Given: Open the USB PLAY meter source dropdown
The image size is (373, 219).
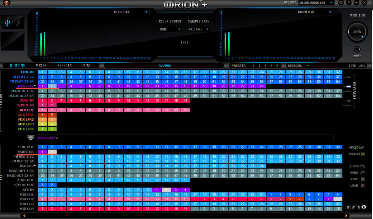Looking at the screenshot, I should pos(131,12).
